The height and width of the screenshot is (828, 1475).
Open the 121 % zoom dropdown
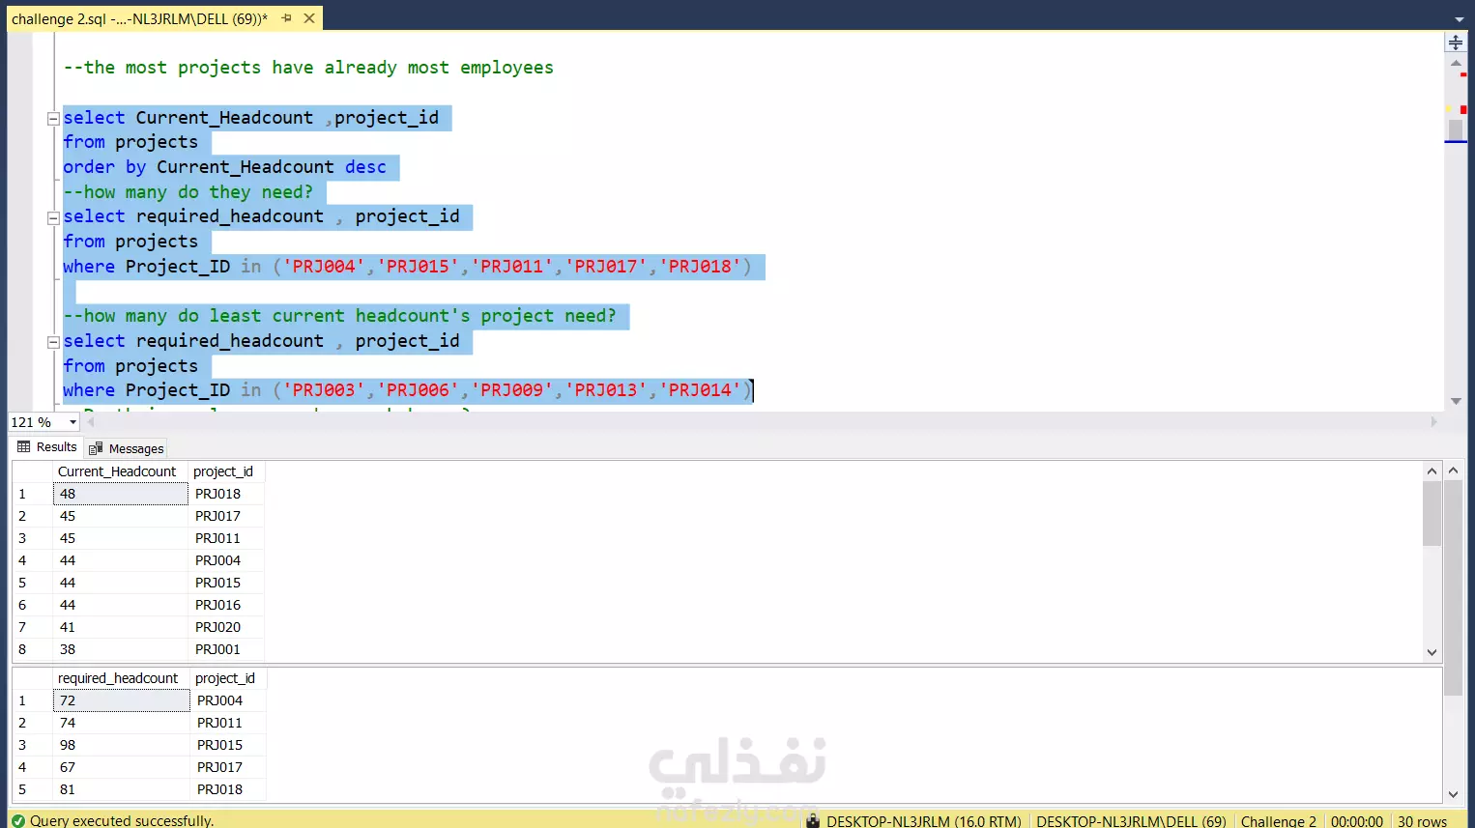(x=72, y=422)
